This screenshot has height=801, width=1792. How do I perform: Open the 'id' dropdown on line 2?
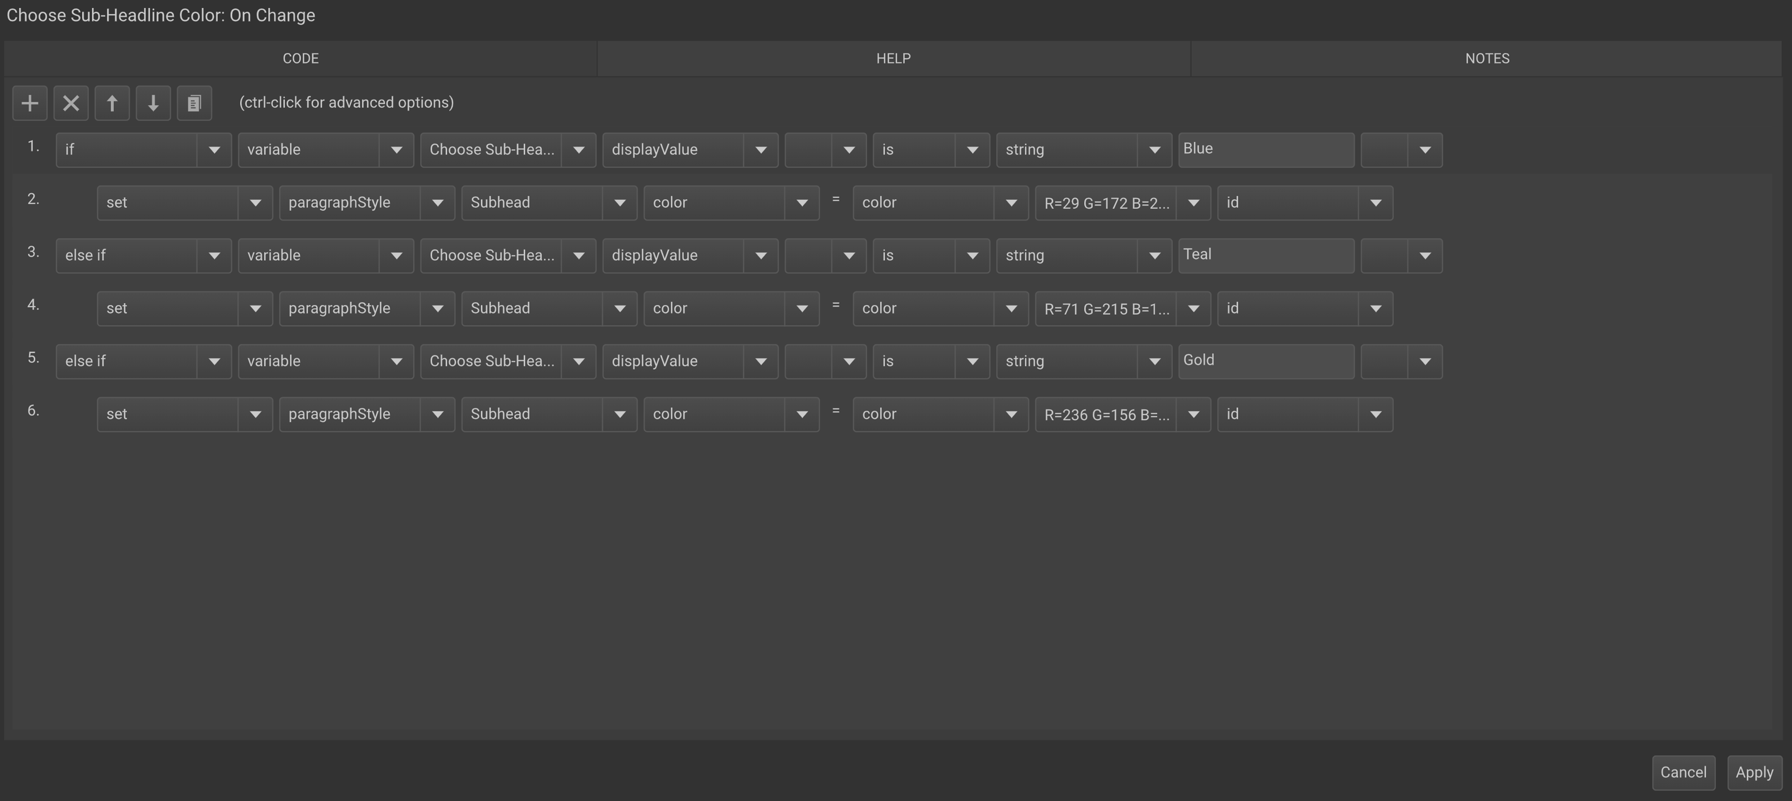click(1304, 203)
